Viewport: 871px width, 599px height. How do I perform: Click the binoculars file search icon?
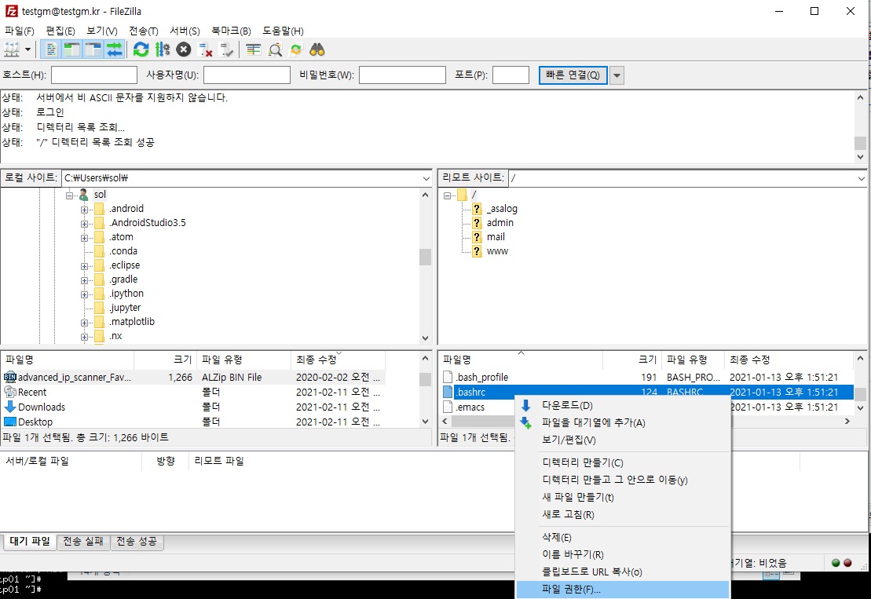[317, 49]
